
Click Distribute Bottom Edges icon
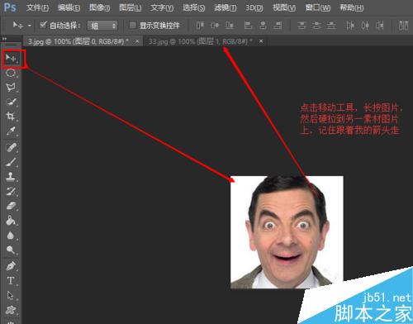tap(331, 26)
